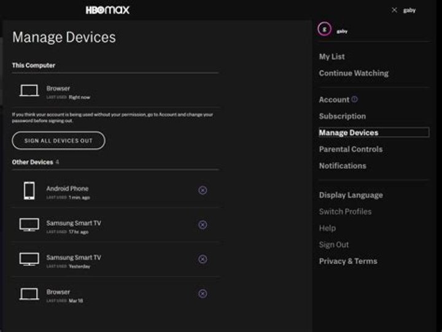This screenshot has width=442, height=332.
Task: Click TV icon of Samsung TV used 17 hr ago
Action: pos(29,225)
